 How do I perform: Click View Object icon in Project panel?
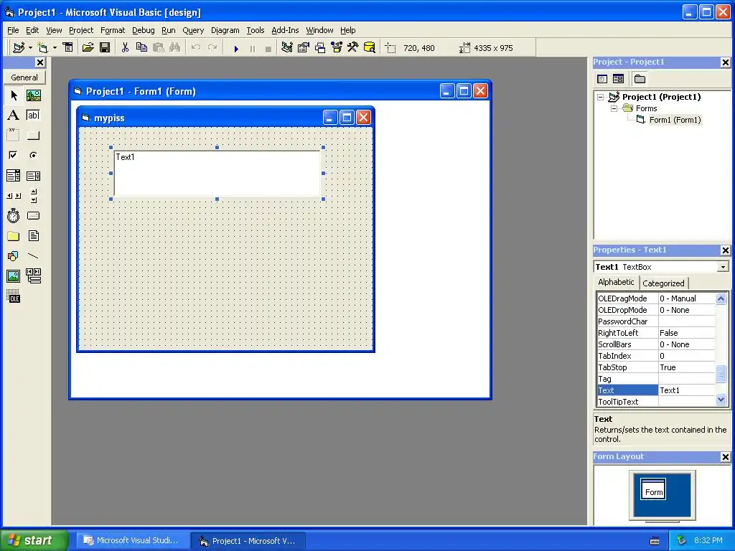pos(618,79)
